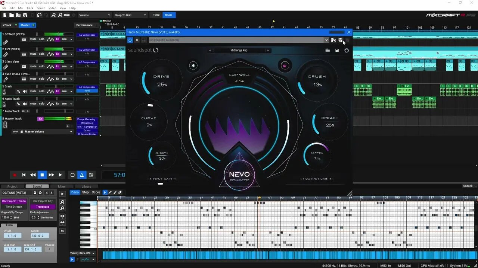Switch to the Project tab
This screenshot has width=478, height=268.
(12, 186)
